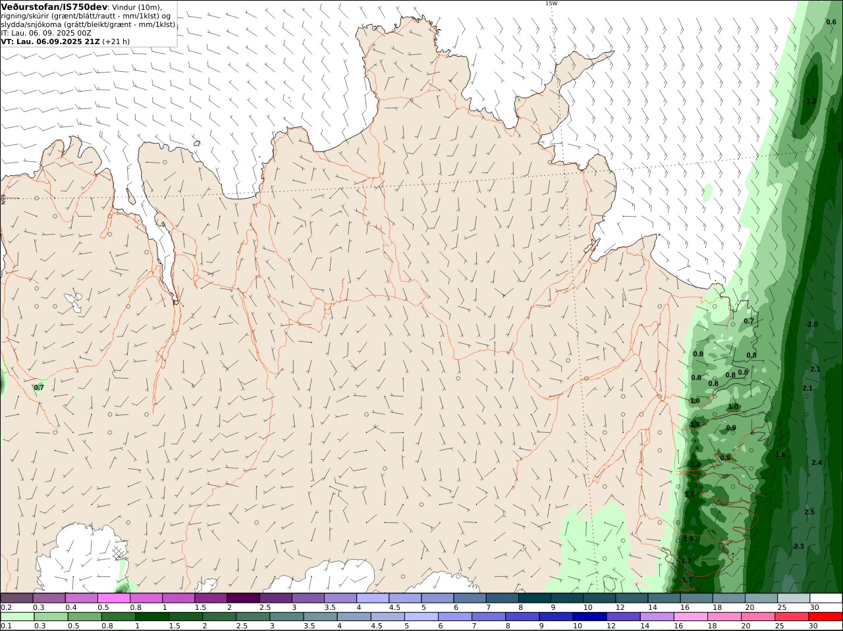Click the '4.5' label in the upper legend row

click(394, 607)
